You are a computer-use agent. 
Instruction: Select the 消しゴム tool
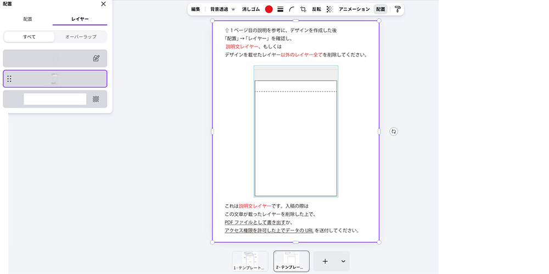(x=251, y=9)
